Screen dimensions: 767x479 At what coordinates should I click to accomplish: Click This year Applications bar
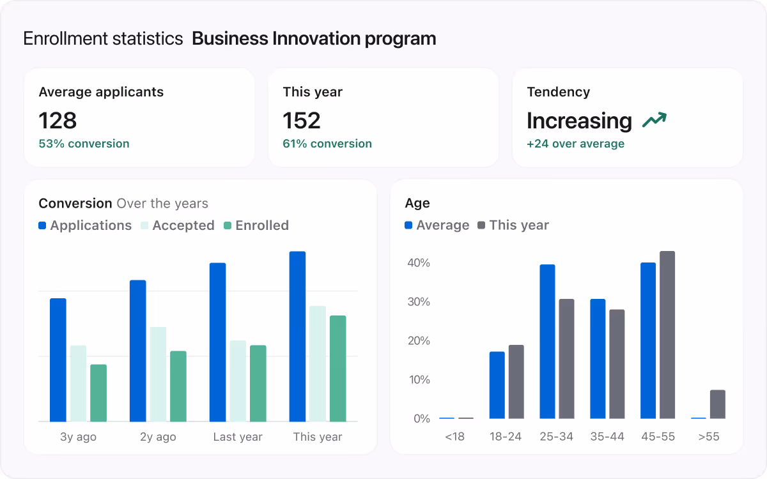[x=297, y=337]
